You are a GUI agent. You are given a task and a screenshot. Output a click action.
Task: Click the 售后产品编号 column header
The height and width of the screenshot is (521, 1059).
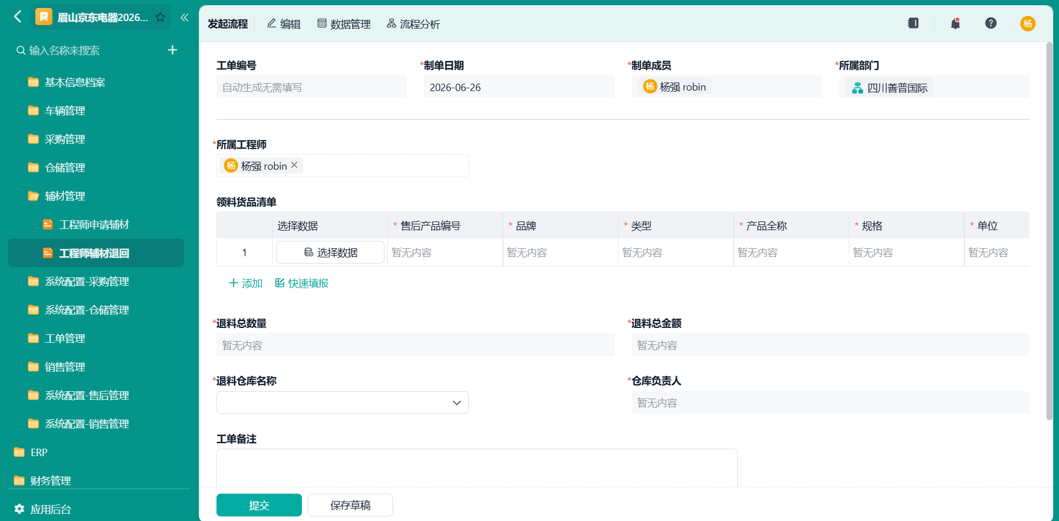click(x=445, y=225)
